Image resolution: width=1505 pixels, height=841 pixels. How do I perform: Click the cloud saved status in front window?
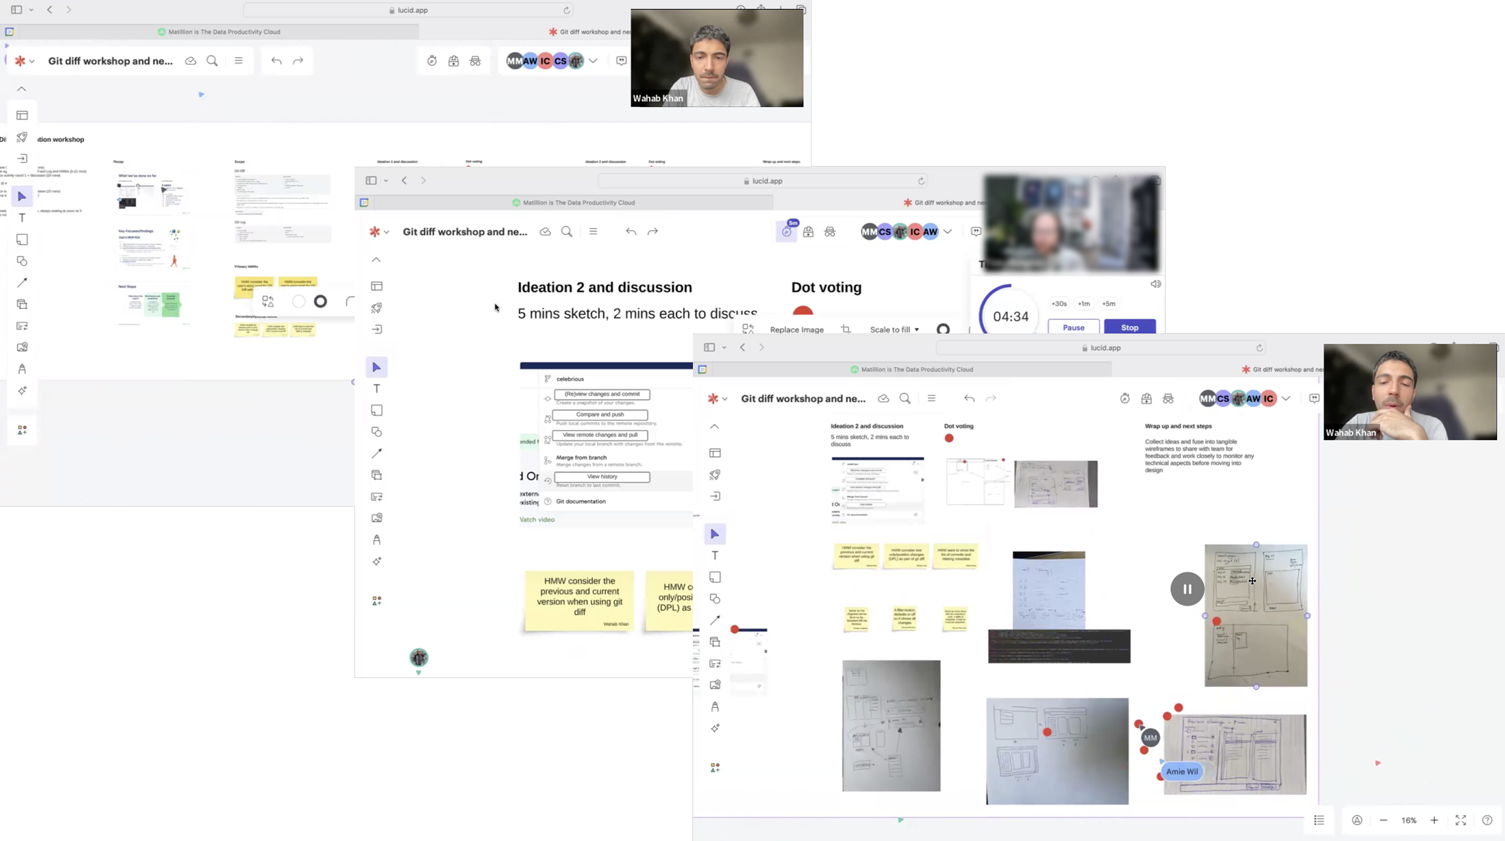(883, 398)
